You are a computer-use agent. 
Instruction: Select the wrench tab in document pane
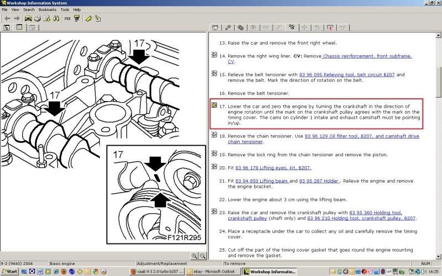point(228,27)
